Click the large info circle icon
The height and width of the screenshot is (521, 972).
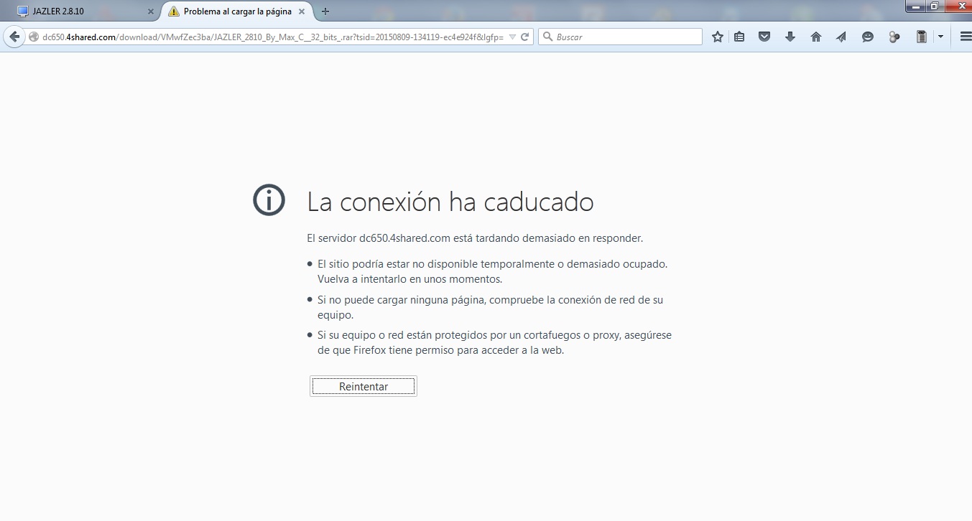coord(269,200)
